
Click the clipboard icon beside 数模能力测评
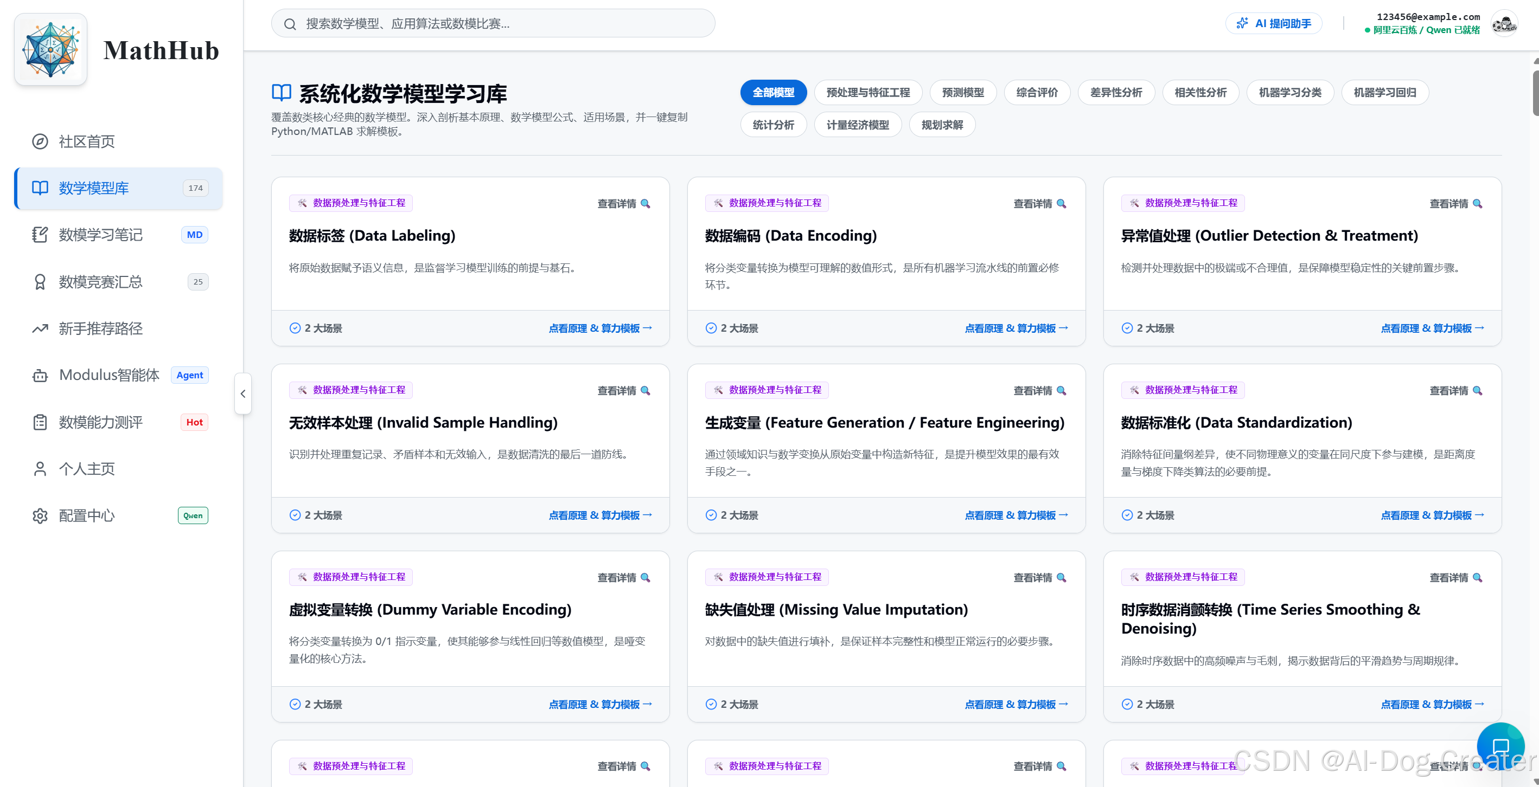(40, 422)
